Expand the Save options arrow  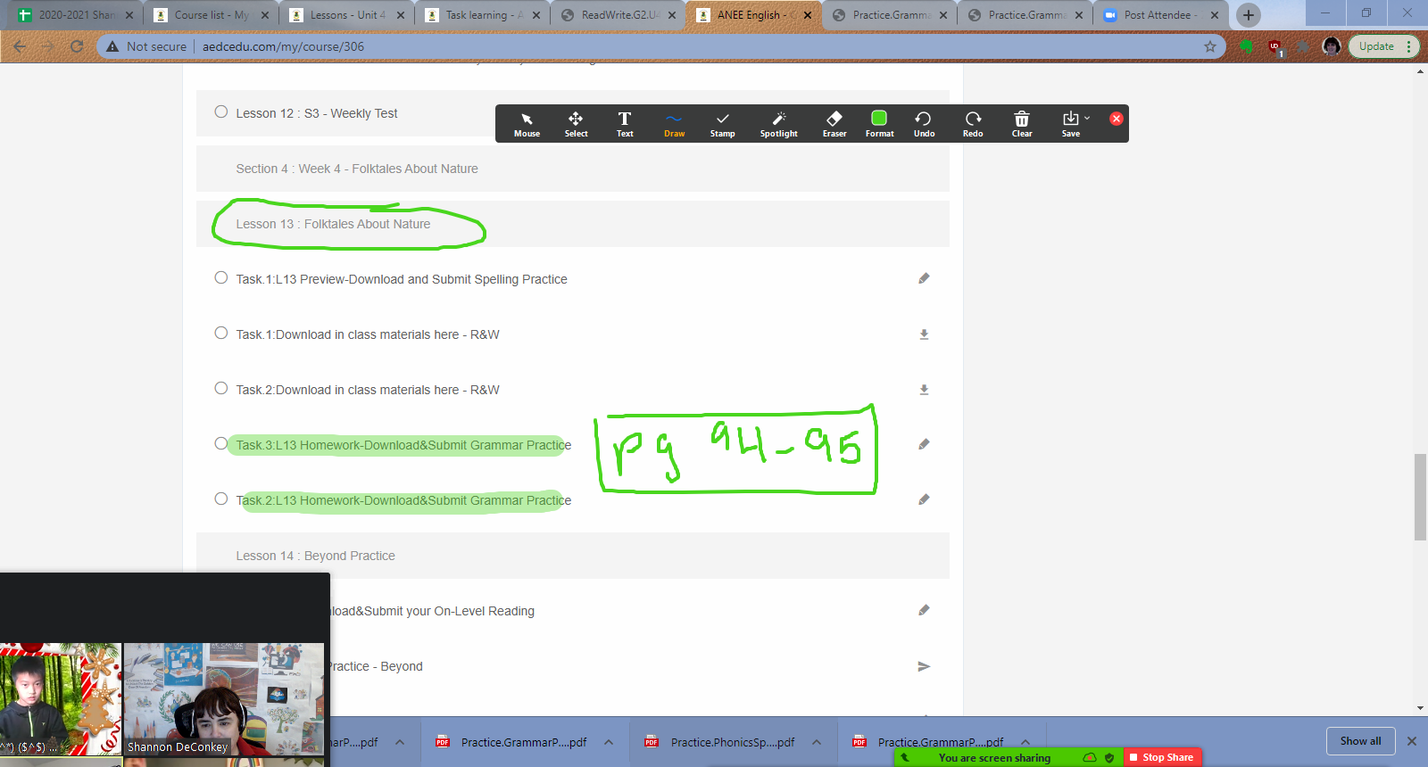point(1087,118)
